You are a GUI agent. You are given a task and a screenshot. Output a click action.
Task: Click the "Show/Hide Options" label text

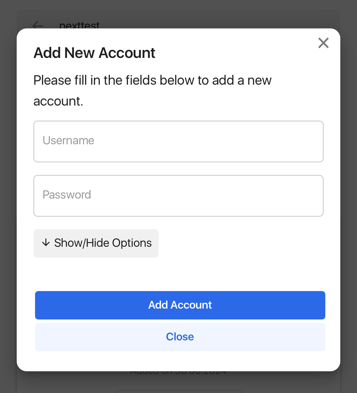point(103,243)
